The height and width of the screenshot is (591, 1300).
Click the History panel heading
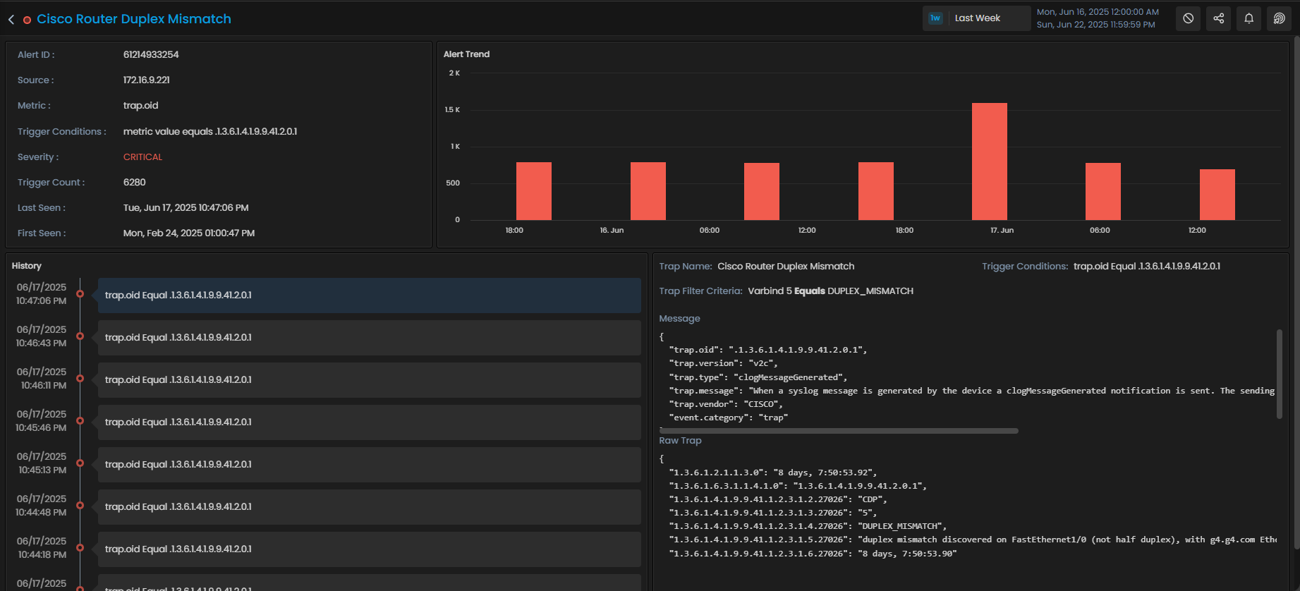point(27,266)
